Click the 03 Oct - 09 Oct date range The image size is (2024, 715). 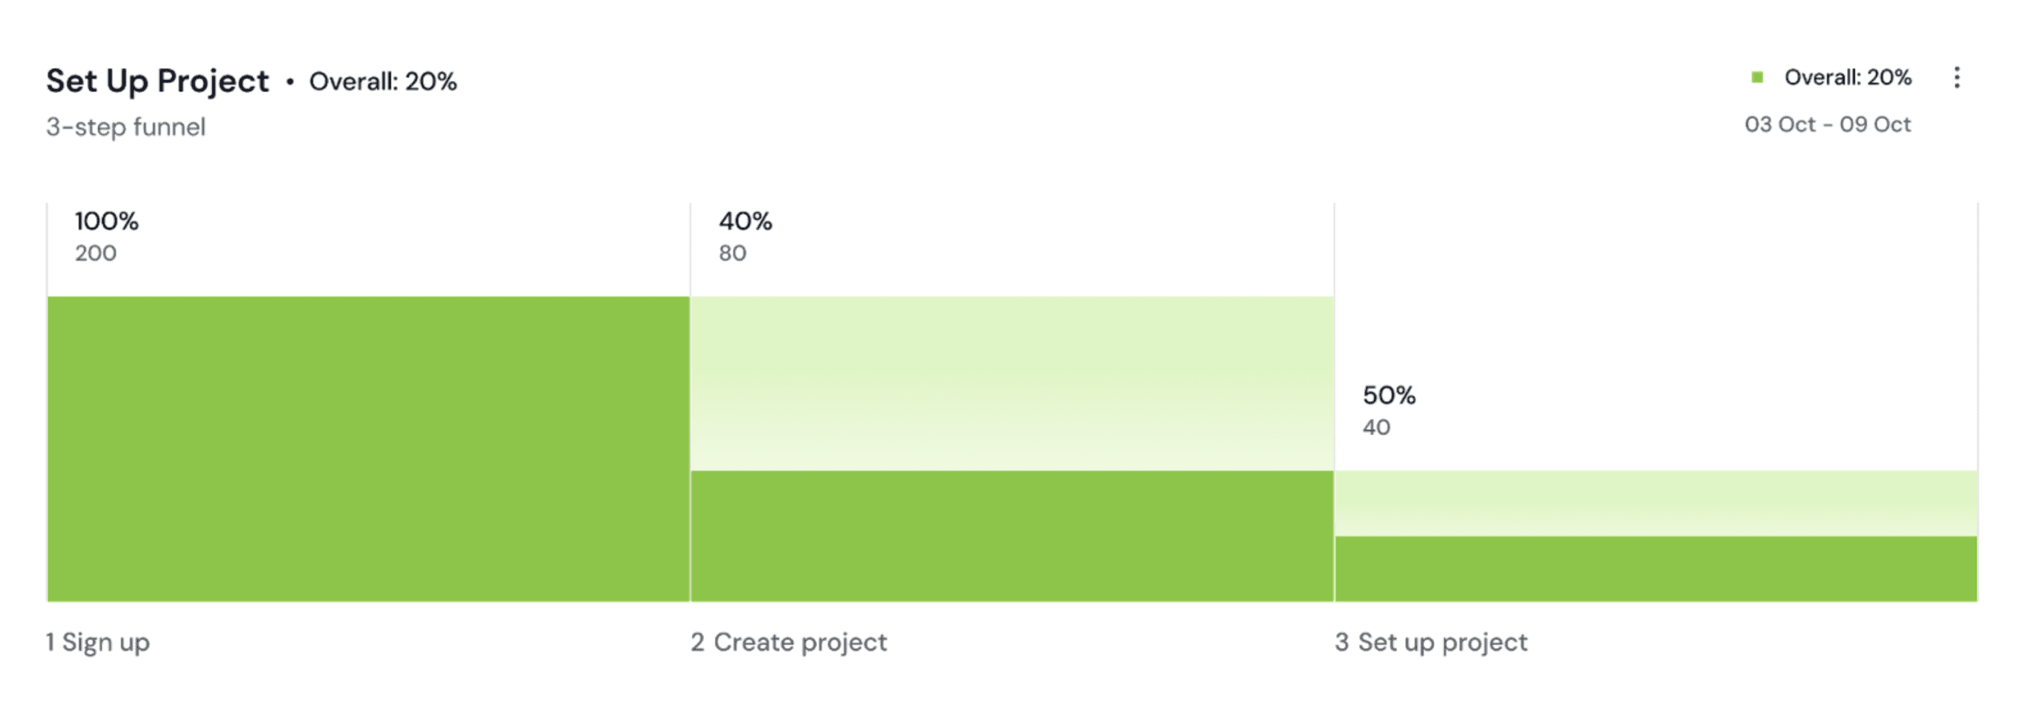point(1827,124)
